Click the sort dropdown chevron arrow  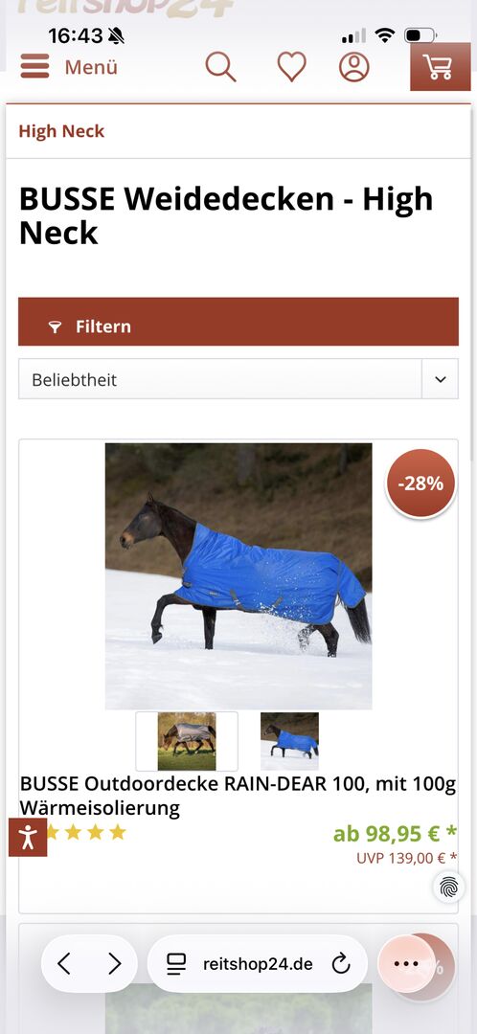tap(440, 379)
